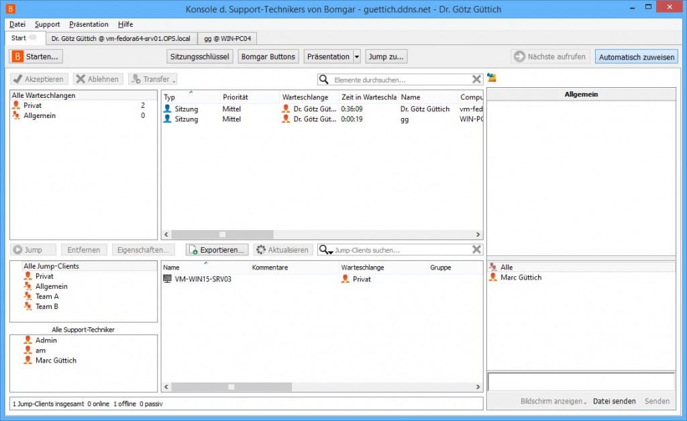Open the Hilfe menu
This screenshot has height=421, width=687.
tap(125, 24)
